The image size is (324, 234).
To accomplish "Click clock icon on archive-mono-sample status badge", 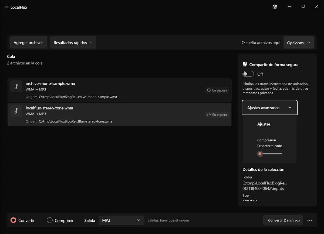I will pyautogui.click(x=209, y=90).
